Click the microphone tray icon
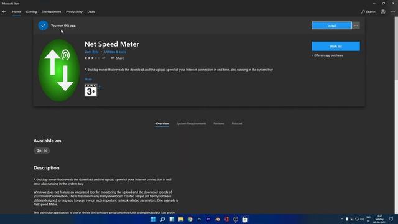Screen dimensions: 398x224 click(x=347, y=219)
